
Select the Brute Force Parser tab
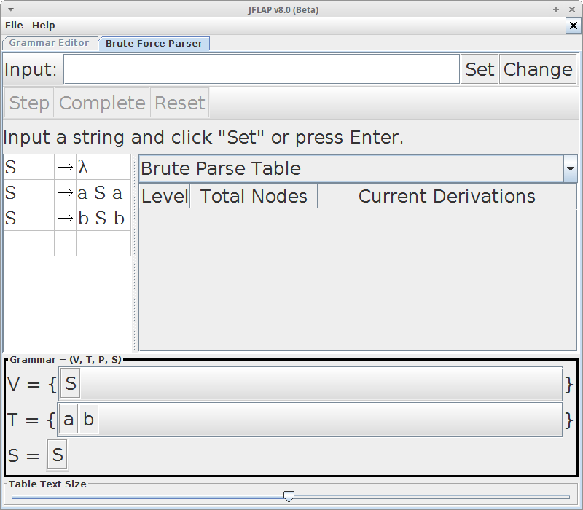pyautogui.click(x=154, y=43)
